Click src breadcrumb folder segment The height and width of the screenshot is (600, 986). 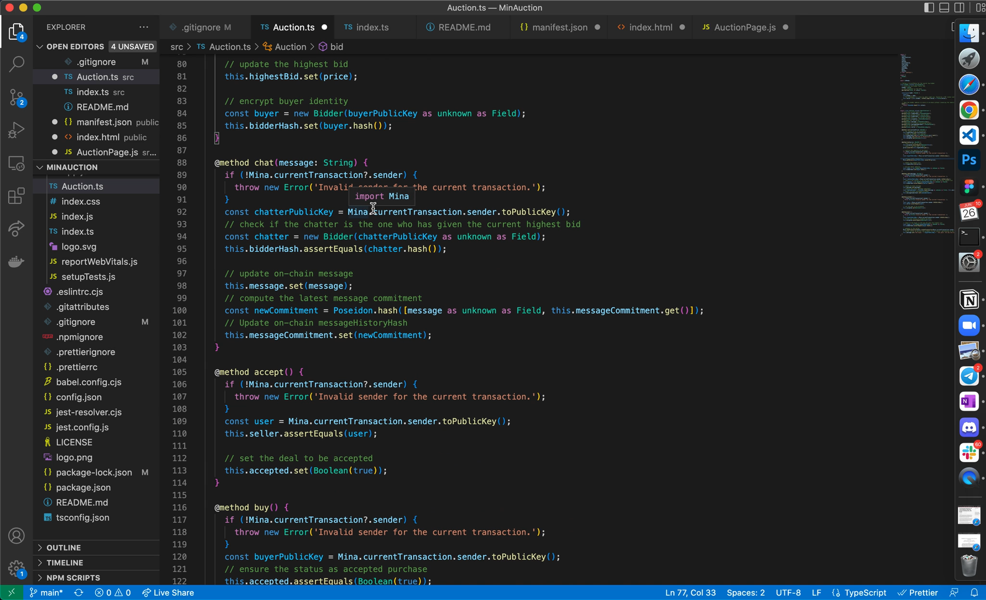tap(177, 47)
